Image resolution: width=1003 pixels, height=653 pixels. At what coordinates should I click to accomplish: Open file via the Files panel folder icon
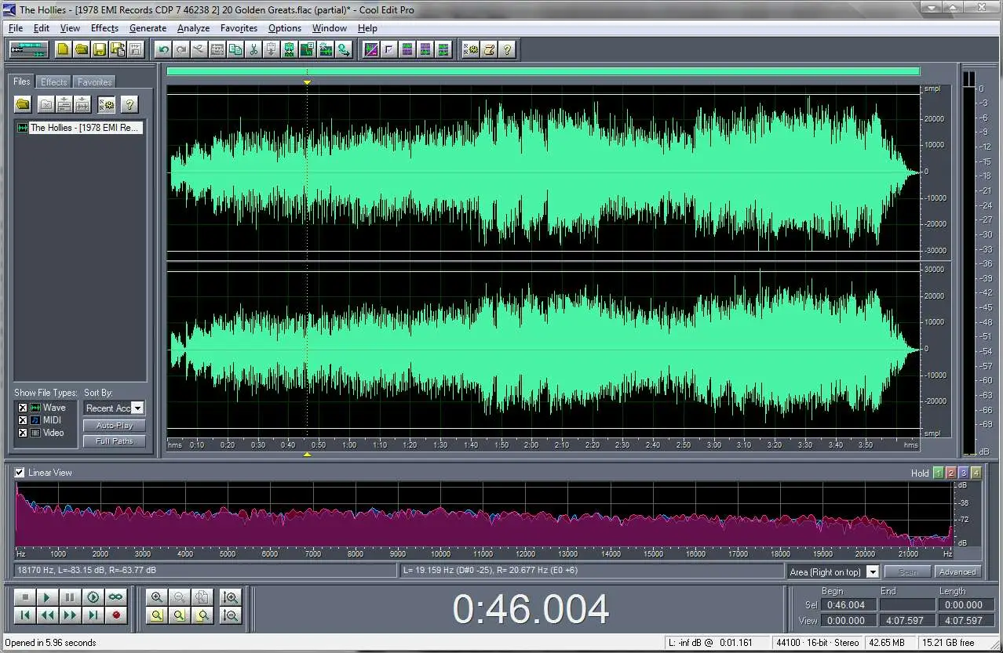click(x=23, y=104)
